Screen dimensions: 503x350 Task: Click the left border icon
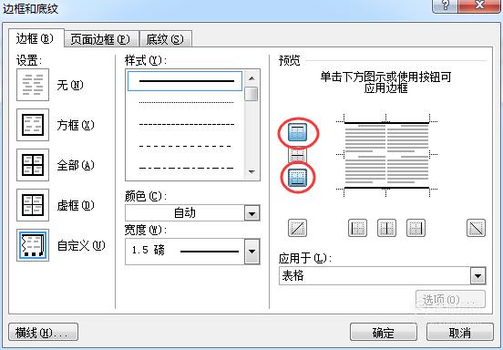pyautogui.click(x=357, y=228)
